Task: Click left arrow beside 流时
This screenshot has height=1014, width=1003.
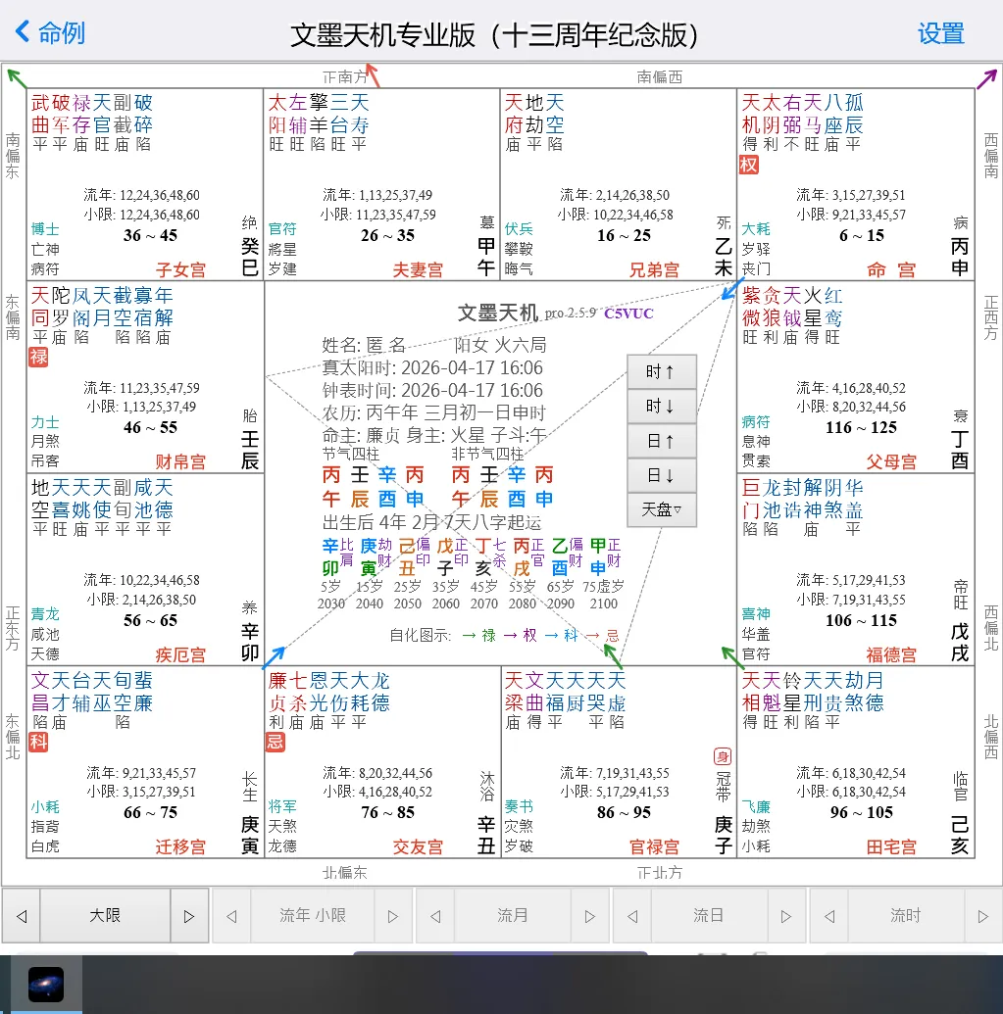Action: pyautogui.click(x=829, y=916)
